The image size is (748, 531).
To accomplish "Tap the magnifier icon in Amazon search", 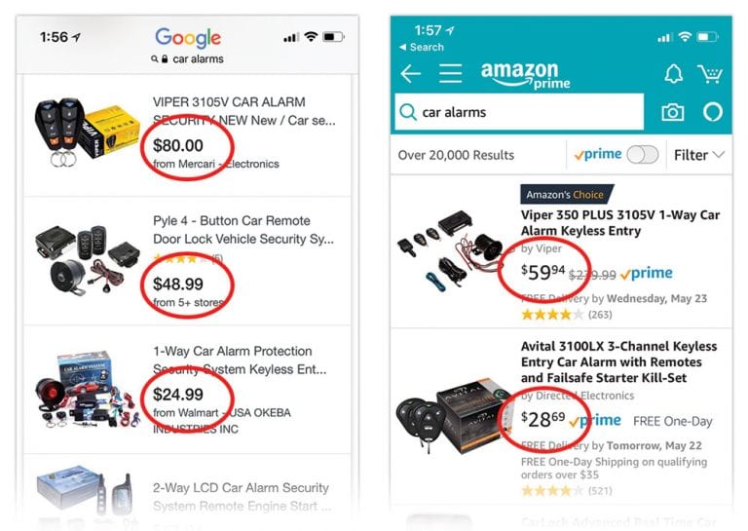I will click(x=409, y=112).
